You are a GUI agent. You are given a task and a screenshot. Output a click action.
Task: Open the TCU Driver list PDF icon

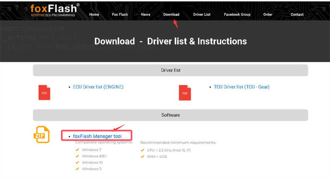[x=185, y=92]
